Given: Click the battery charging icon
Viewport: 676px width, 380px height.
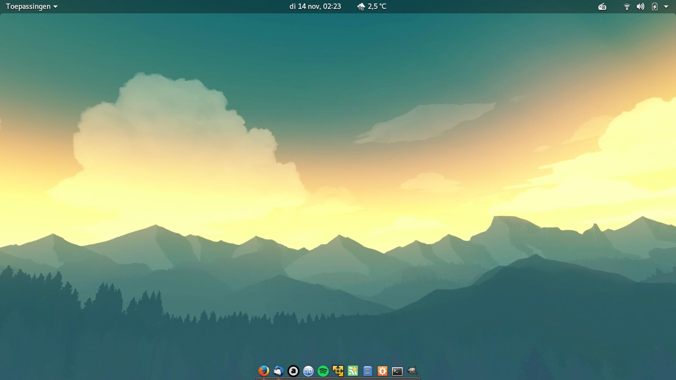Looking at the screenshot, I should 655,6.
